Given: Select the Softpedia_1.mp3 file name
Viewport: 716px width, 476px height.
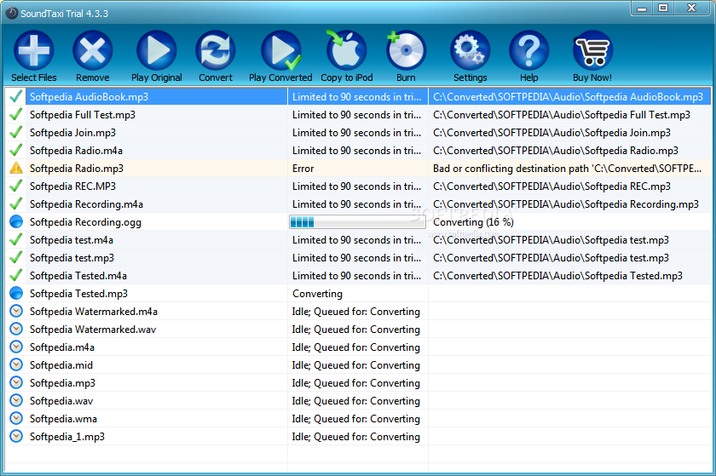Looking at the screenshot, I should (x=67, y=437).
